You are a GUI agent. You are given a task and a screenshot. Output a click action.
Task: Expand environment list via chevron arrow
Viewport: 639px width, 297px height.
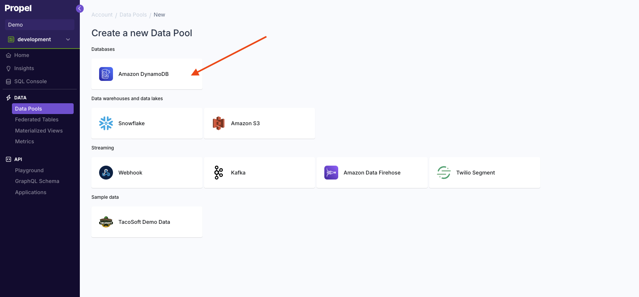(x=68, y=39)
